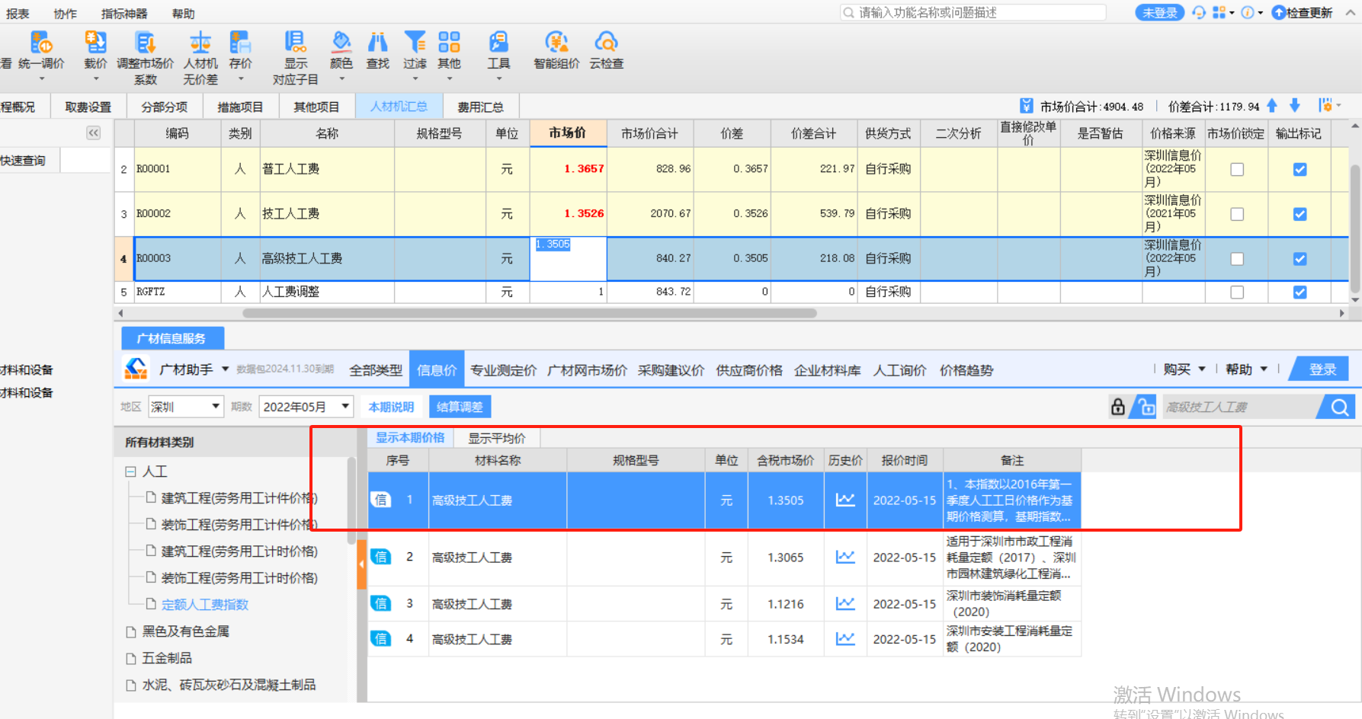
Task: Collapse the 人工 tree node
Action: 130,472
